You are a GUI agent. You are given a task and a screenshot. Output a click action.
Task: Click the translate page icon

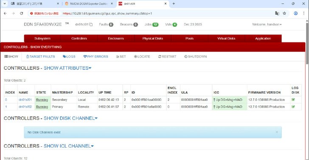(x=277, y=13)
